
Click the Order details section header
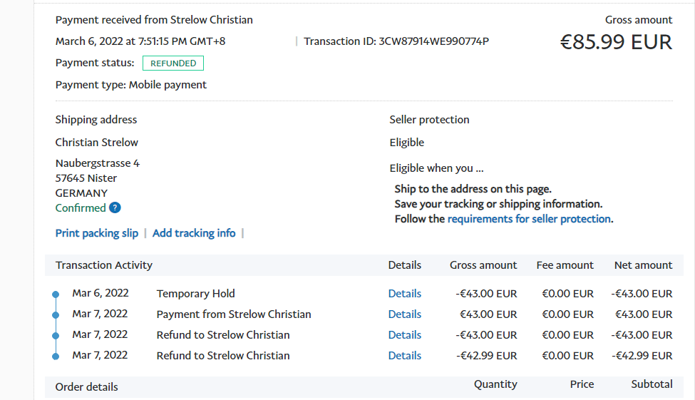pos(87,387)
